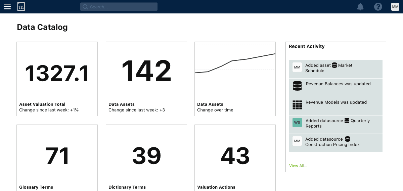Open the help question mark icon
The height and width of the screenshot is (191, 403).
tap(378, 7)
